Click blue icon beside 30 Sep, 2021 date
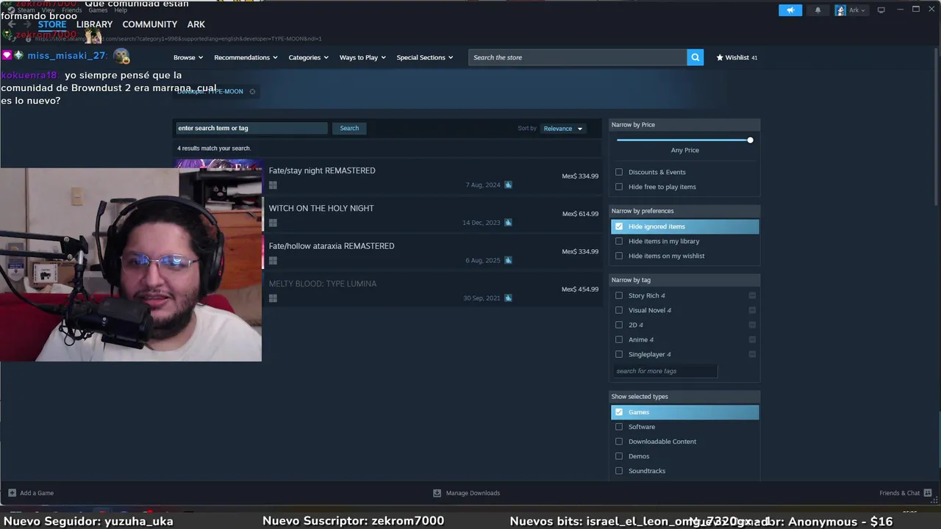 508,298
